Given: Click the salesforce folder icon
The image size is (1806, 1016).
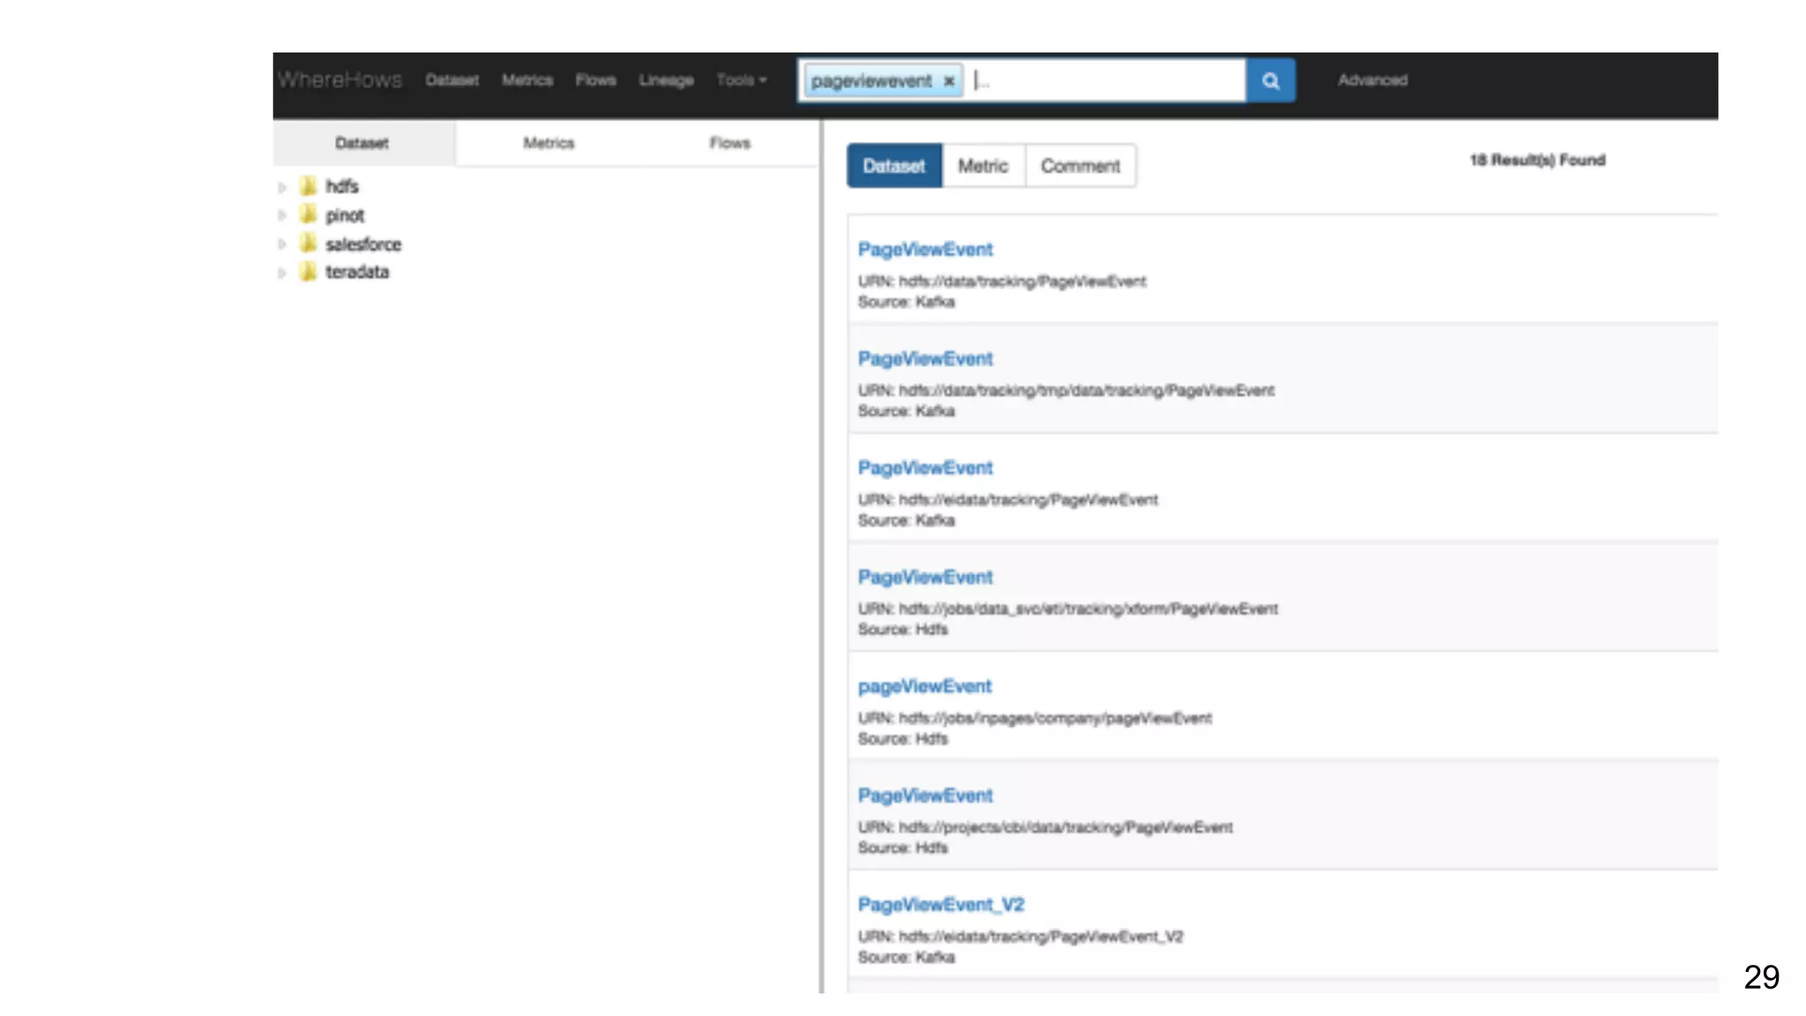Looking at the screenshot, I should (308, 243).
